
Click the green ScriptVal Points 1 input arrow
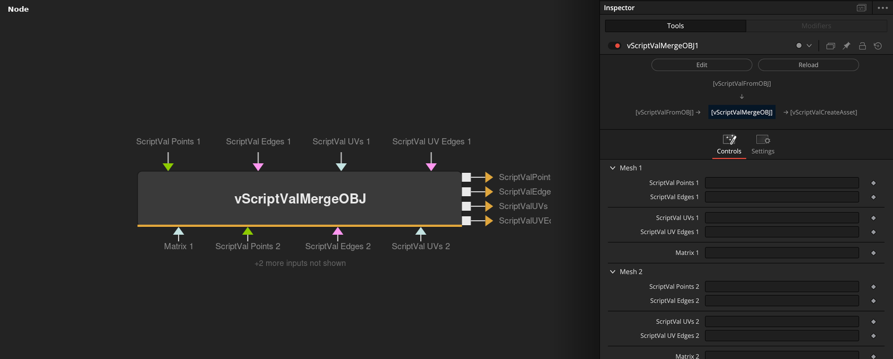[168, 166]
